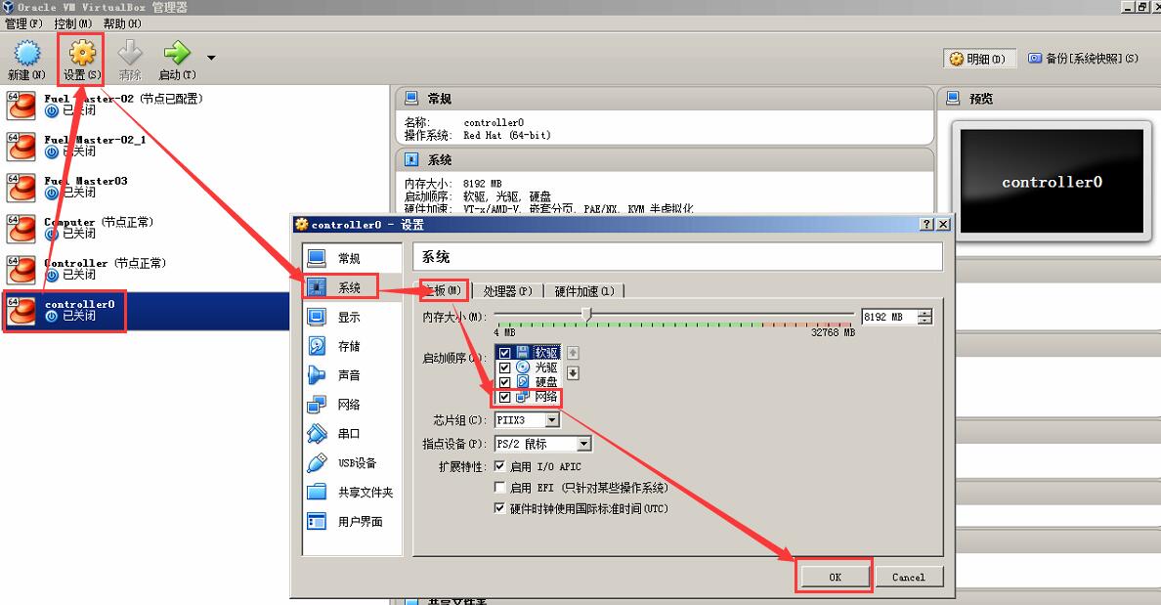Viewport: 1161px width, 605px height.
Task: Open USB设备 settings category
Action: (x=351, y=463)
